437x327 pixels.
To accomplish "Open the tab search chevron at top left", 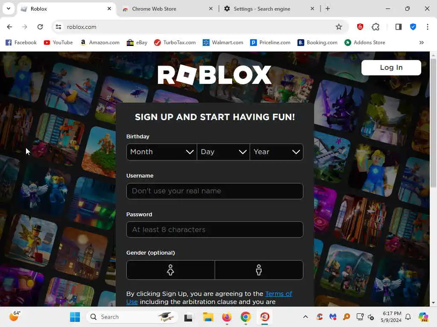I will click(9, 9).
